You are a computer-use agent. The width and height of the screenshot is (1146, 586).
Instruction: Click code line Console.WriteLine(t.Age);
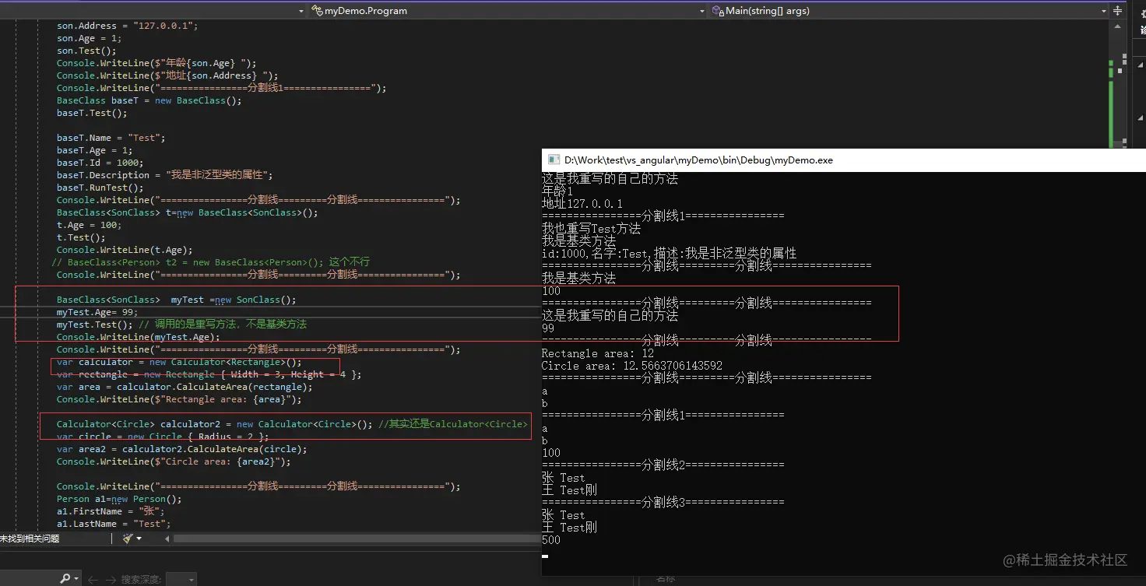coord(125,250)
